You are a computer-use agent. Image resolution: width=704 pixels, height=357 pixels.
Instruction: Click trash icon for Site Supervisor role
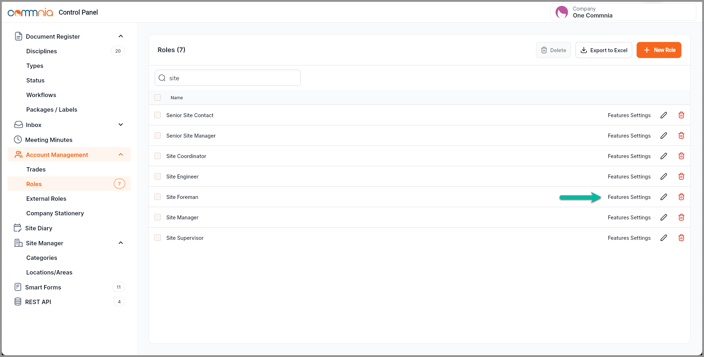tap(681, 238)
